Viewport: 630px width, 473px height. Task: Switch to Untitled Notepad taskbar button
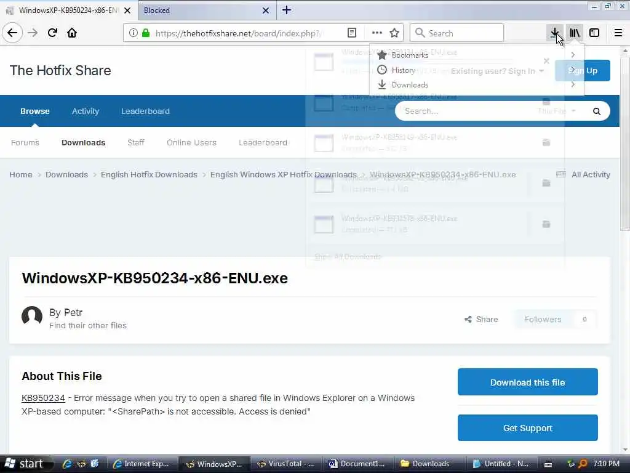pyautogui.click(x=501, y=464)
